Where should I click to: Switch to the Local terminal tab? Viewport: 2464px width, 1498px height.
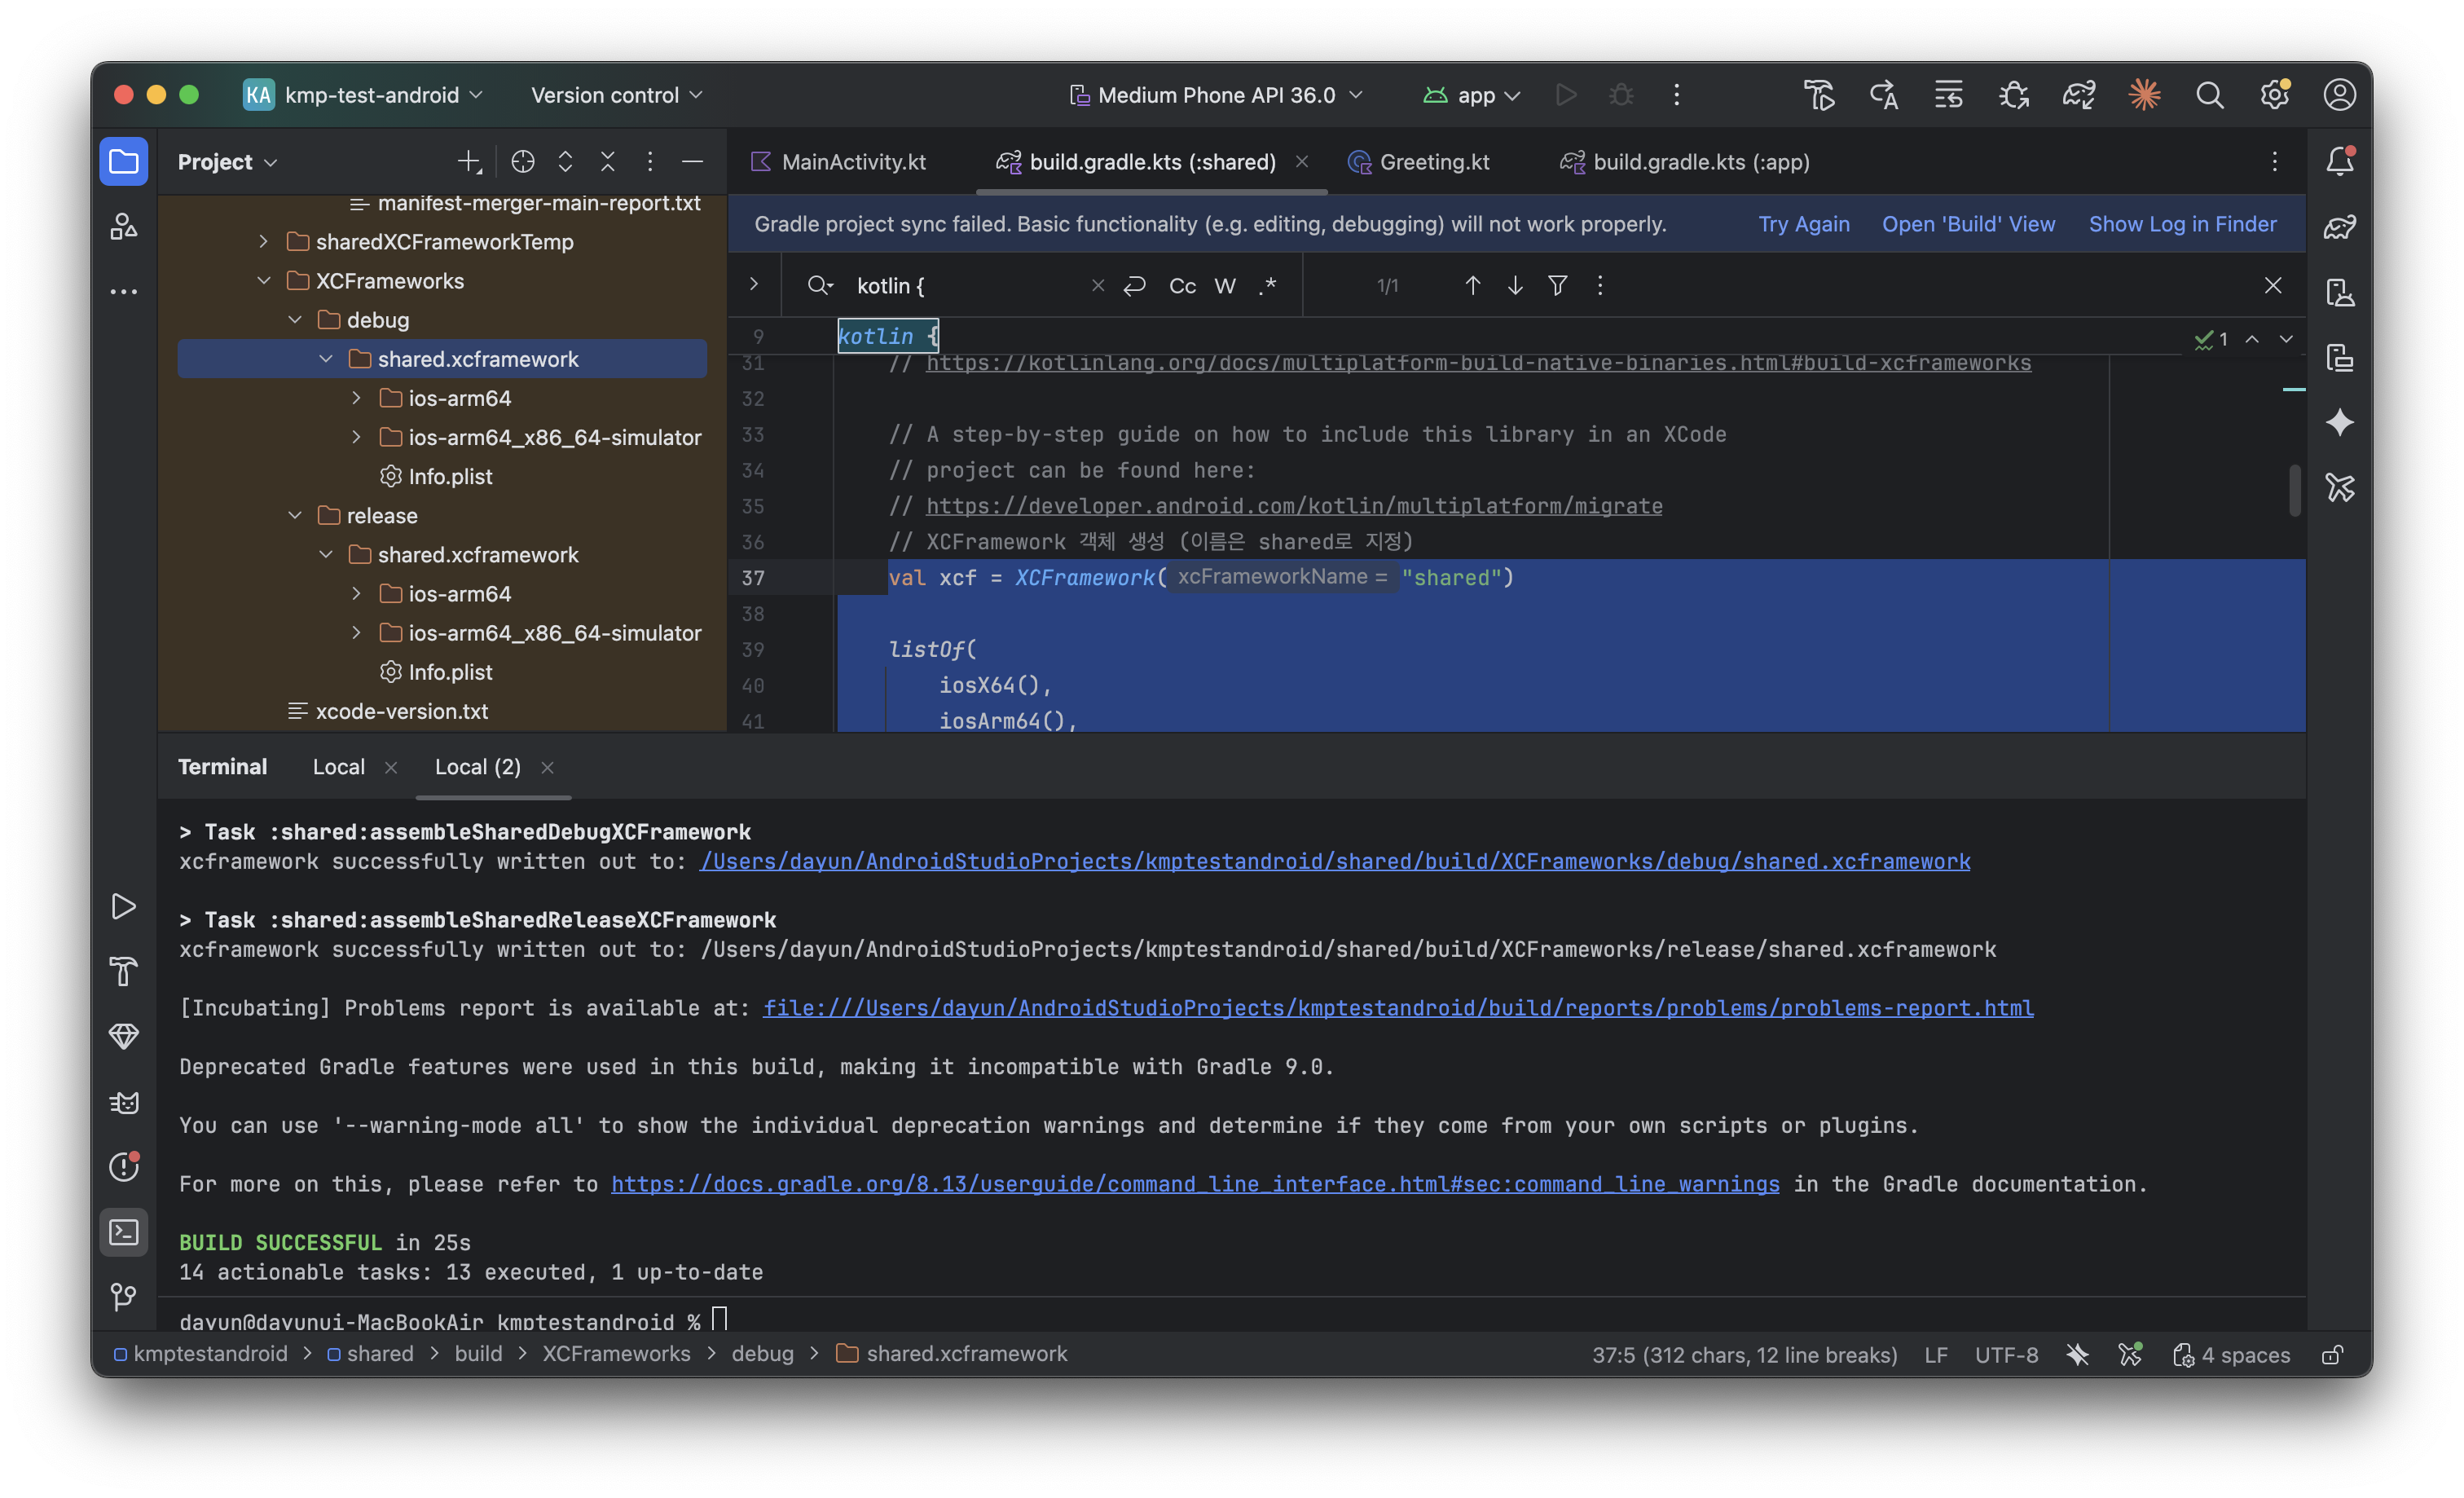click(339, 767)
